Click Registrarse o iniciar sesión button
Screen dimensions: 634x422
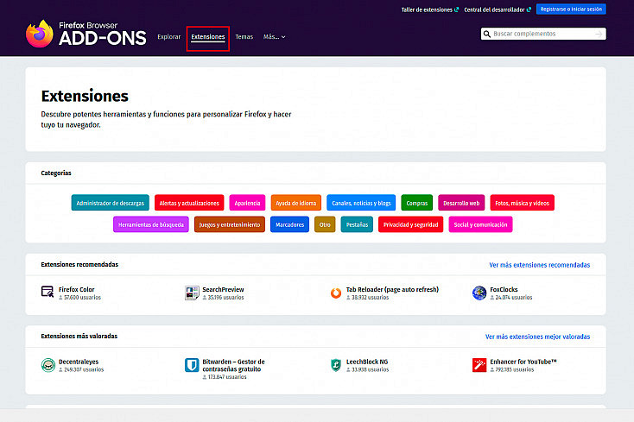571,9
